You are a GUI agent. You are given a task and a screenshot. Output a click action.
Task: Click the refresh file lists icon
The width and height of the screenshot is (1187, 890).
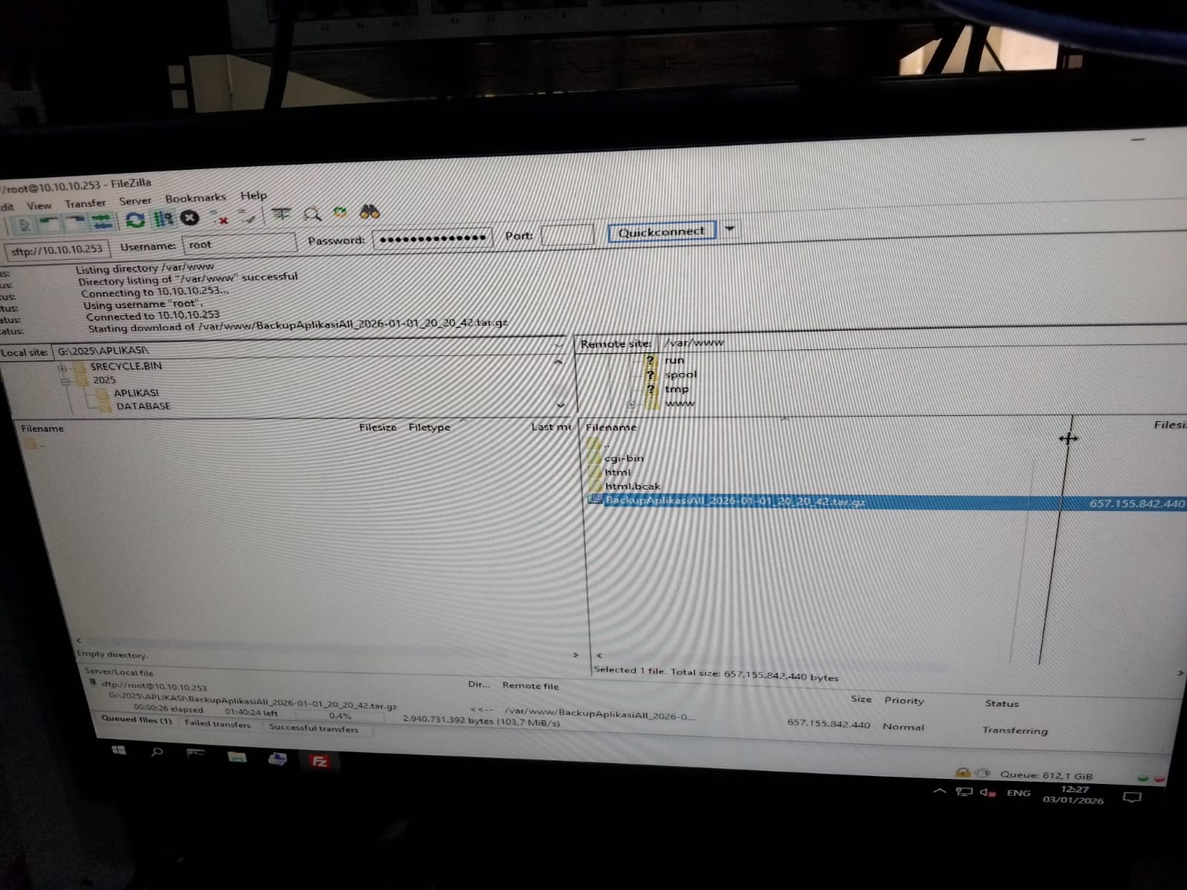tap(135, 220)
